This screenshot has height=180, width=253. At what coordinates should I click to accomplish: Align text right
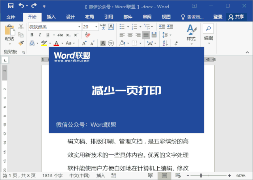pyautogui.click(x=138, y=35)
